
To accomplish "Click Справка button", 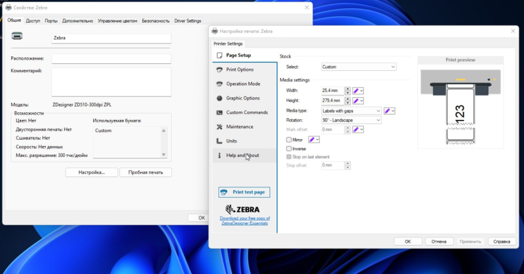I will tap(502, 241).
